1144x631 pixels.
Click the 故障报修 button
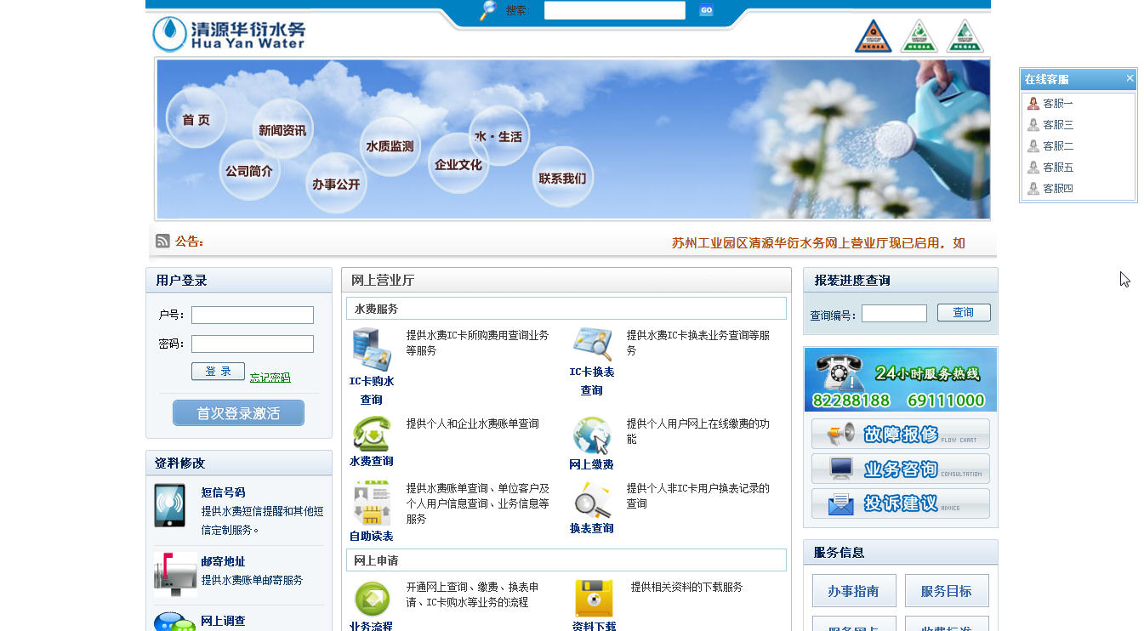point(901,434)
